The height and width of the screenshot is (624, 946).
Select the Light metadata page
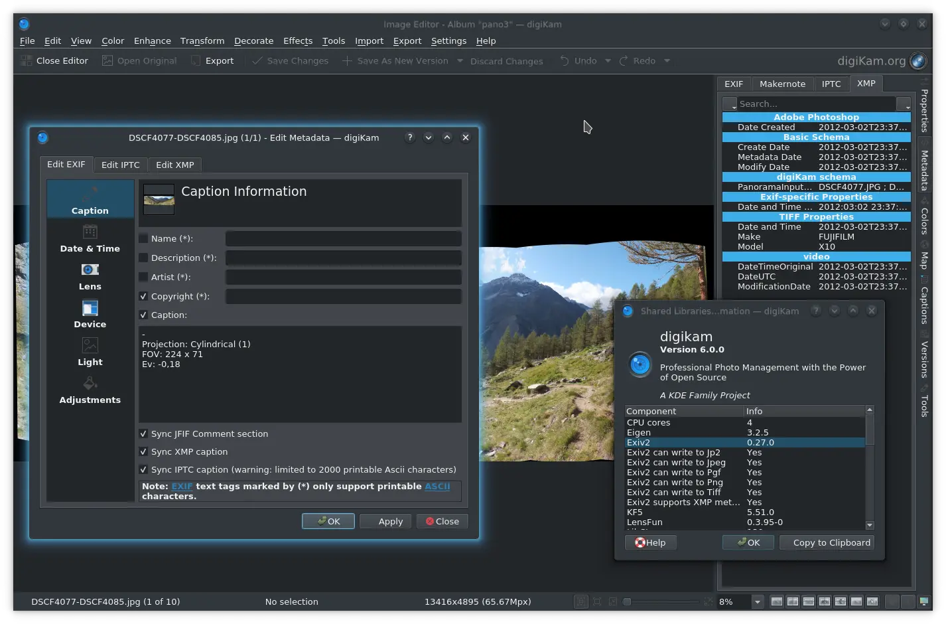tap(90, 352)
